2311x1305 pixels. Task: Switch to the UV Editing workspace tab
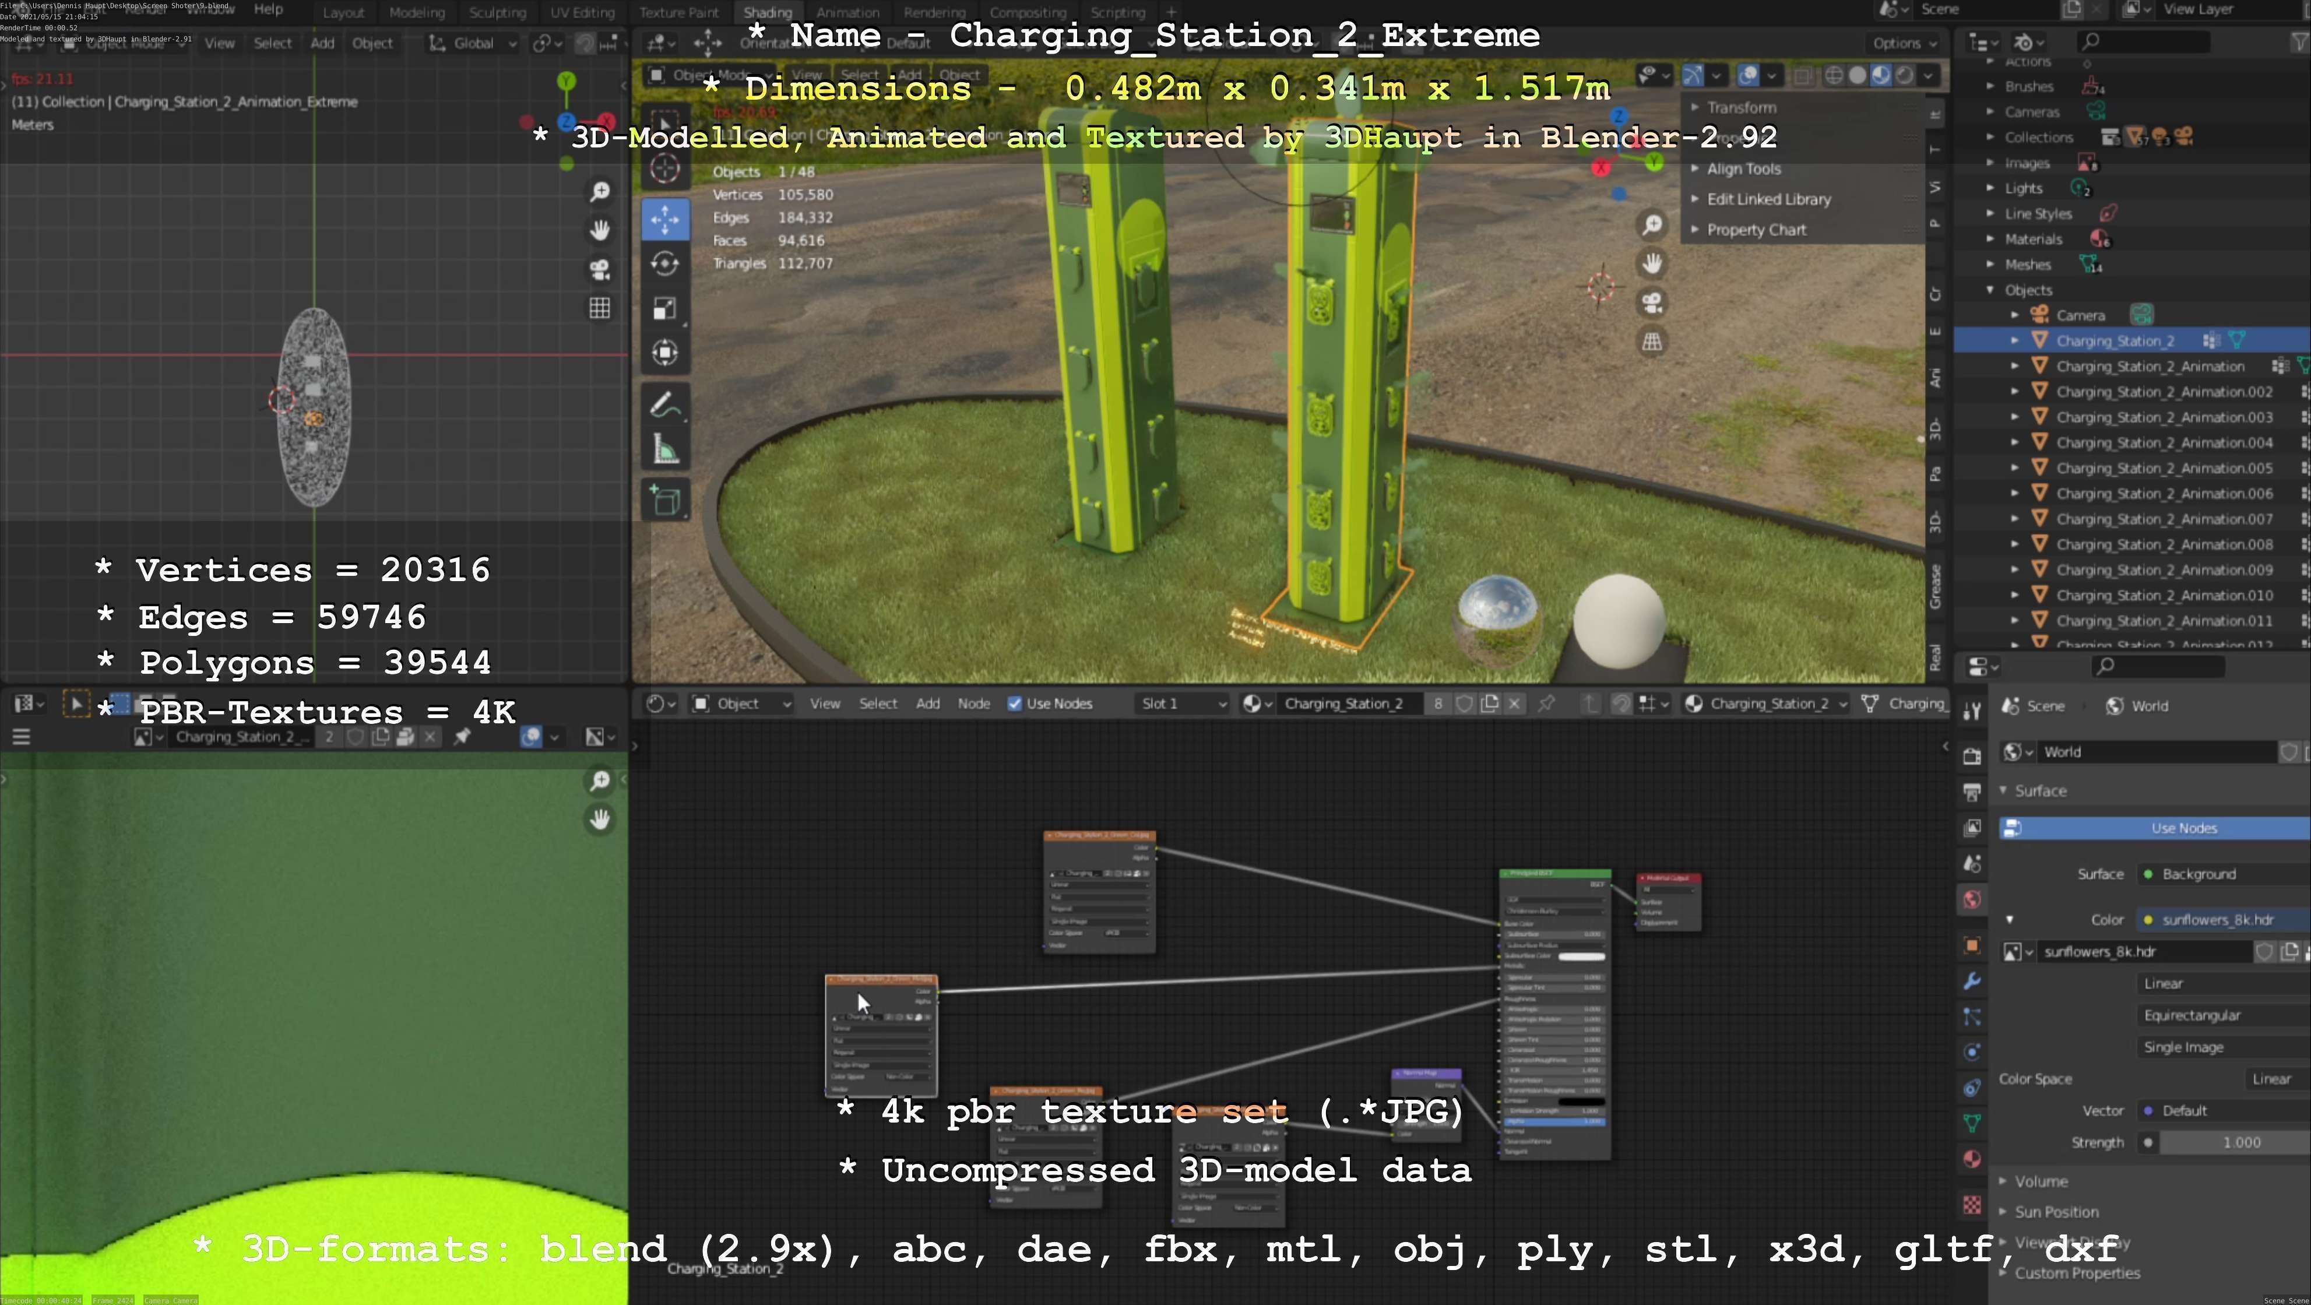[582, 13]
